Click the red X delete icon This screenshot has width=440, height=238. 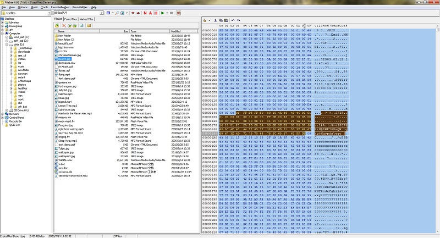64,25
